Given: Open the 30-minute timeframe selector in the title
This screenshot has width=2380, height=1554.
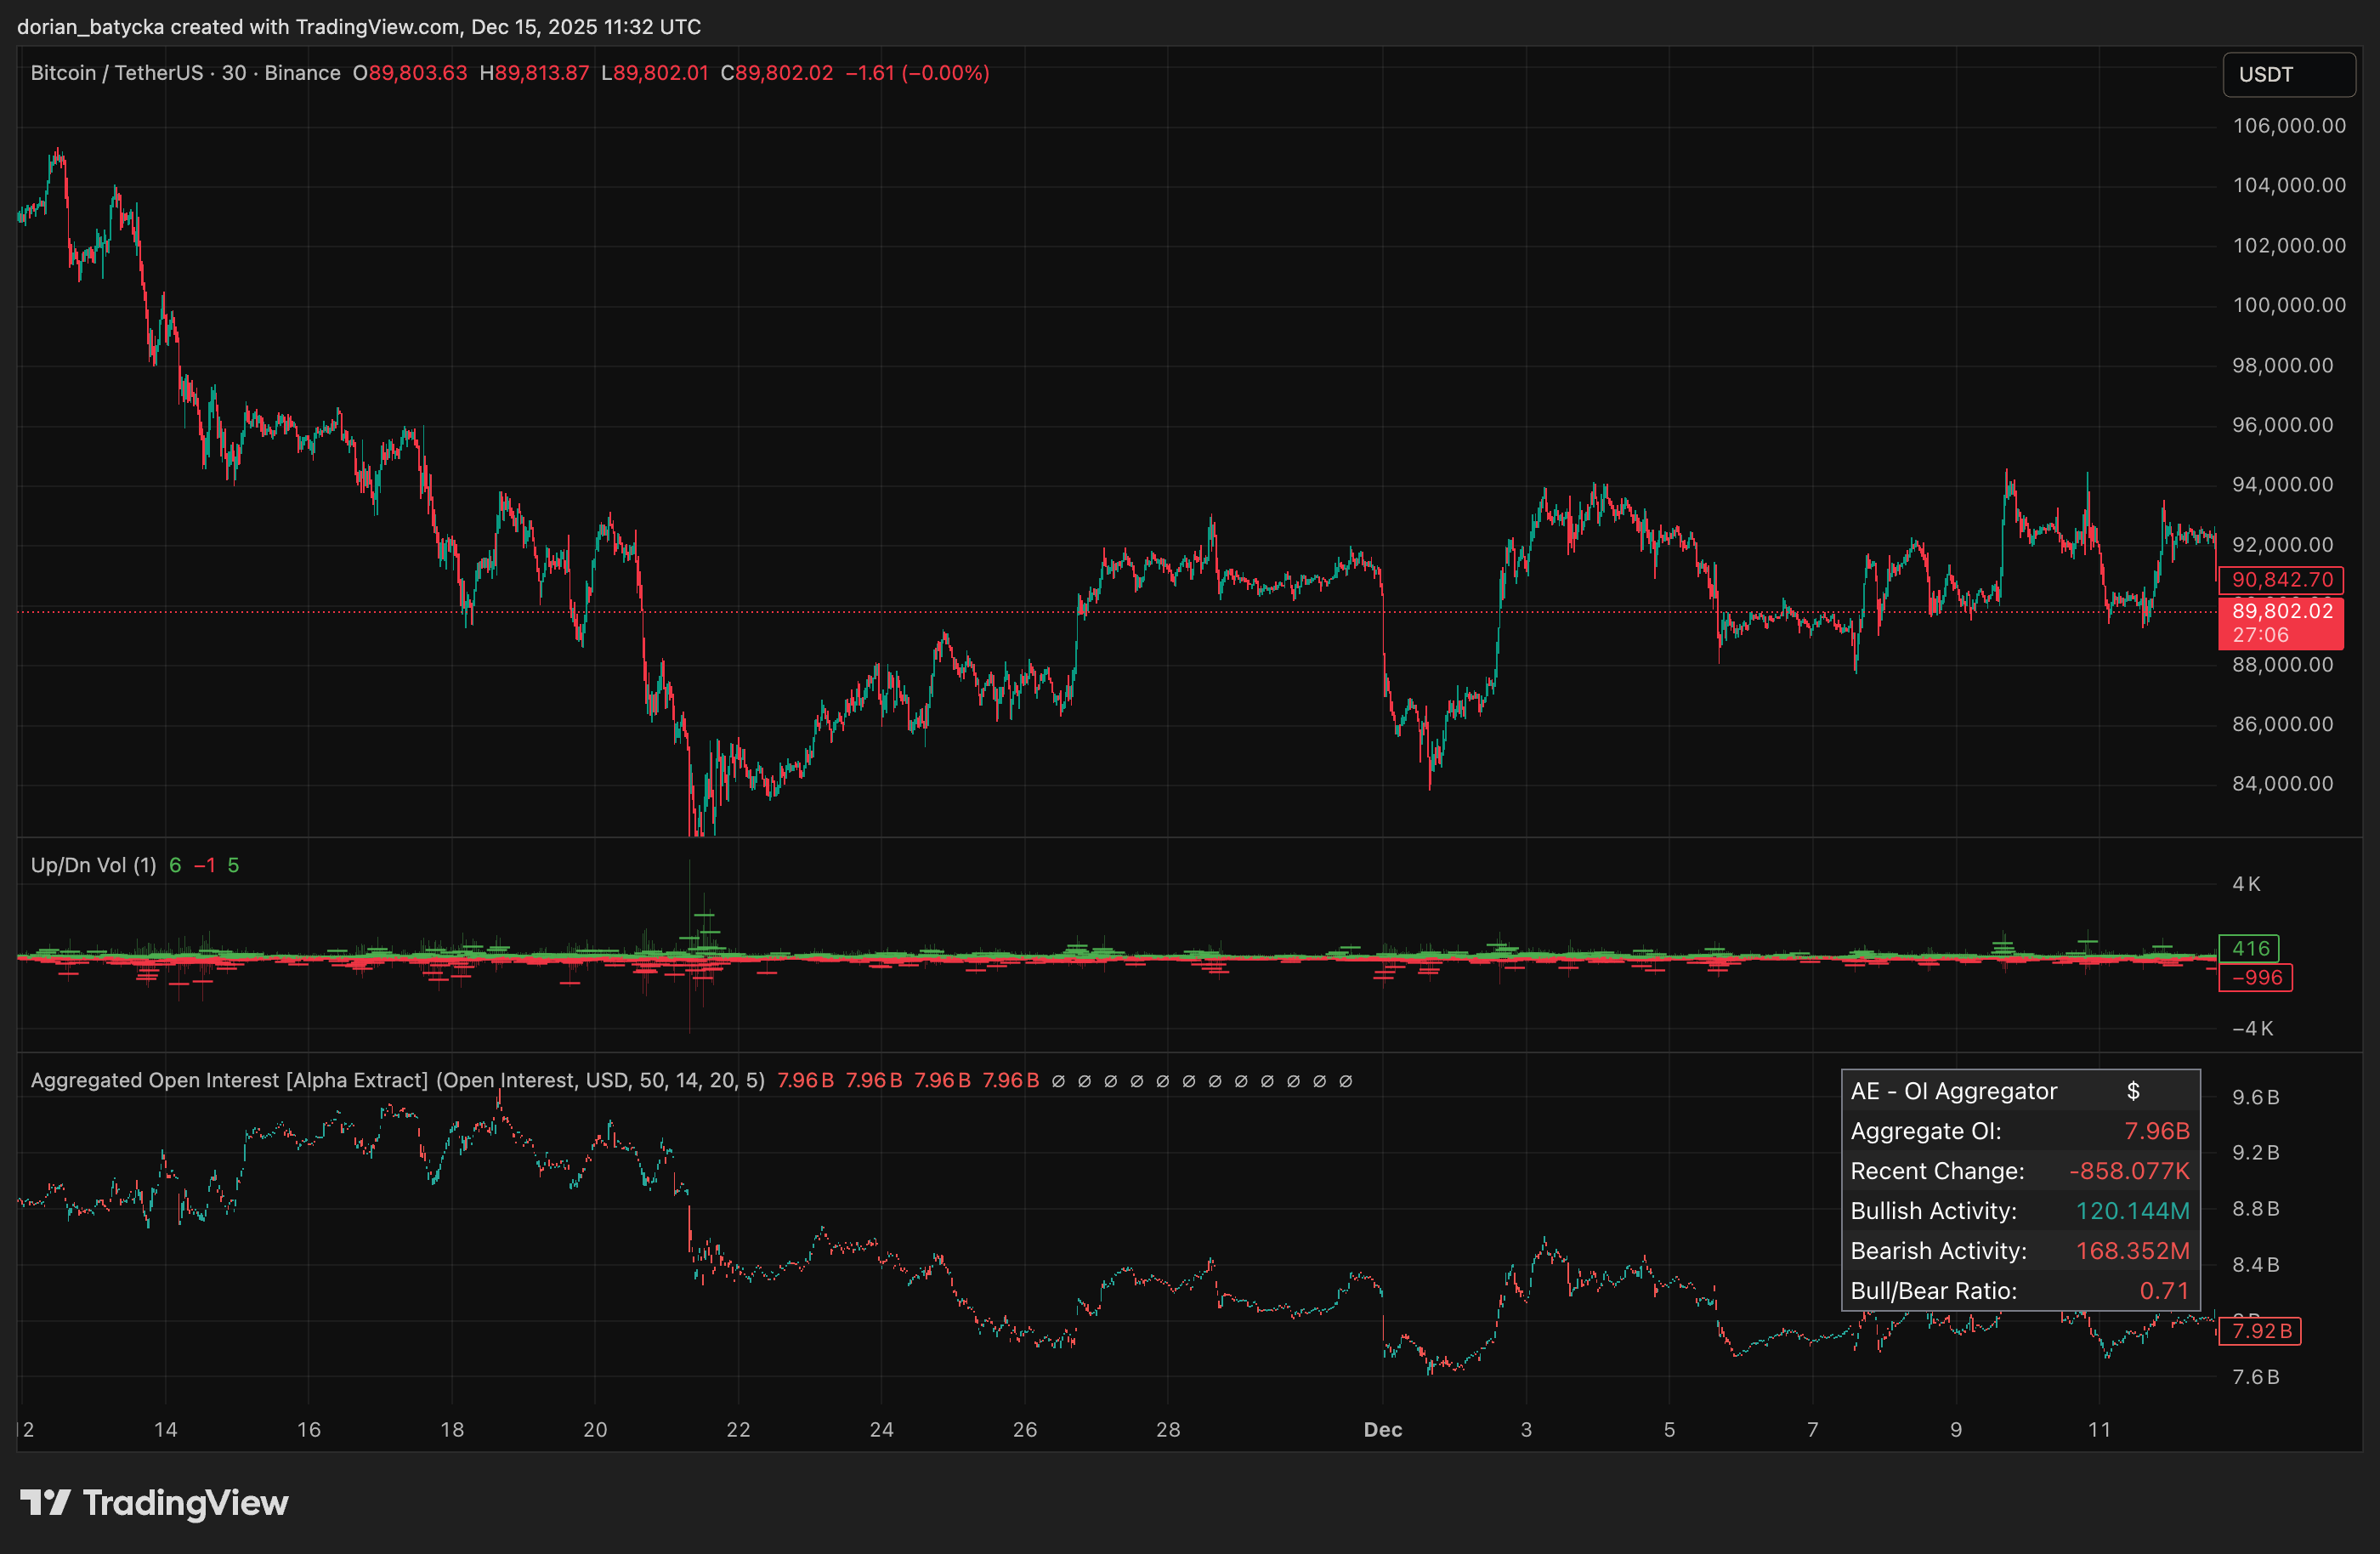Looking at the screenshot, I should pyautogui.click(x=230, y=72).
